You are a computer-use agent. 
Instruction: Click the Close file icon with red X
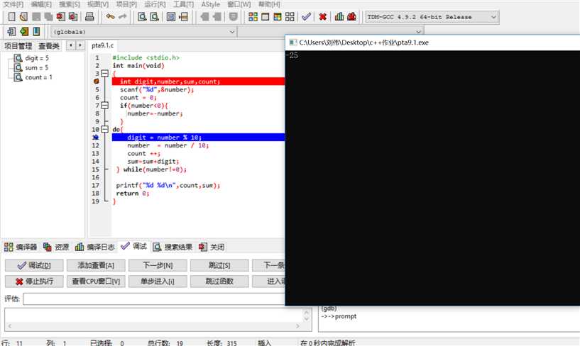coord(60,16)
